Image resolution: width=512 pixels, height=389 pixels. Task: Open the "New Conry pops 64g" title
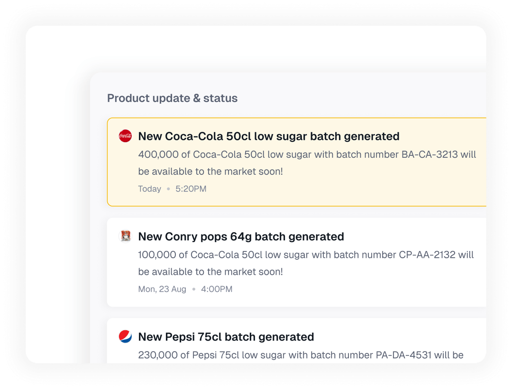[x=241, y=236]
